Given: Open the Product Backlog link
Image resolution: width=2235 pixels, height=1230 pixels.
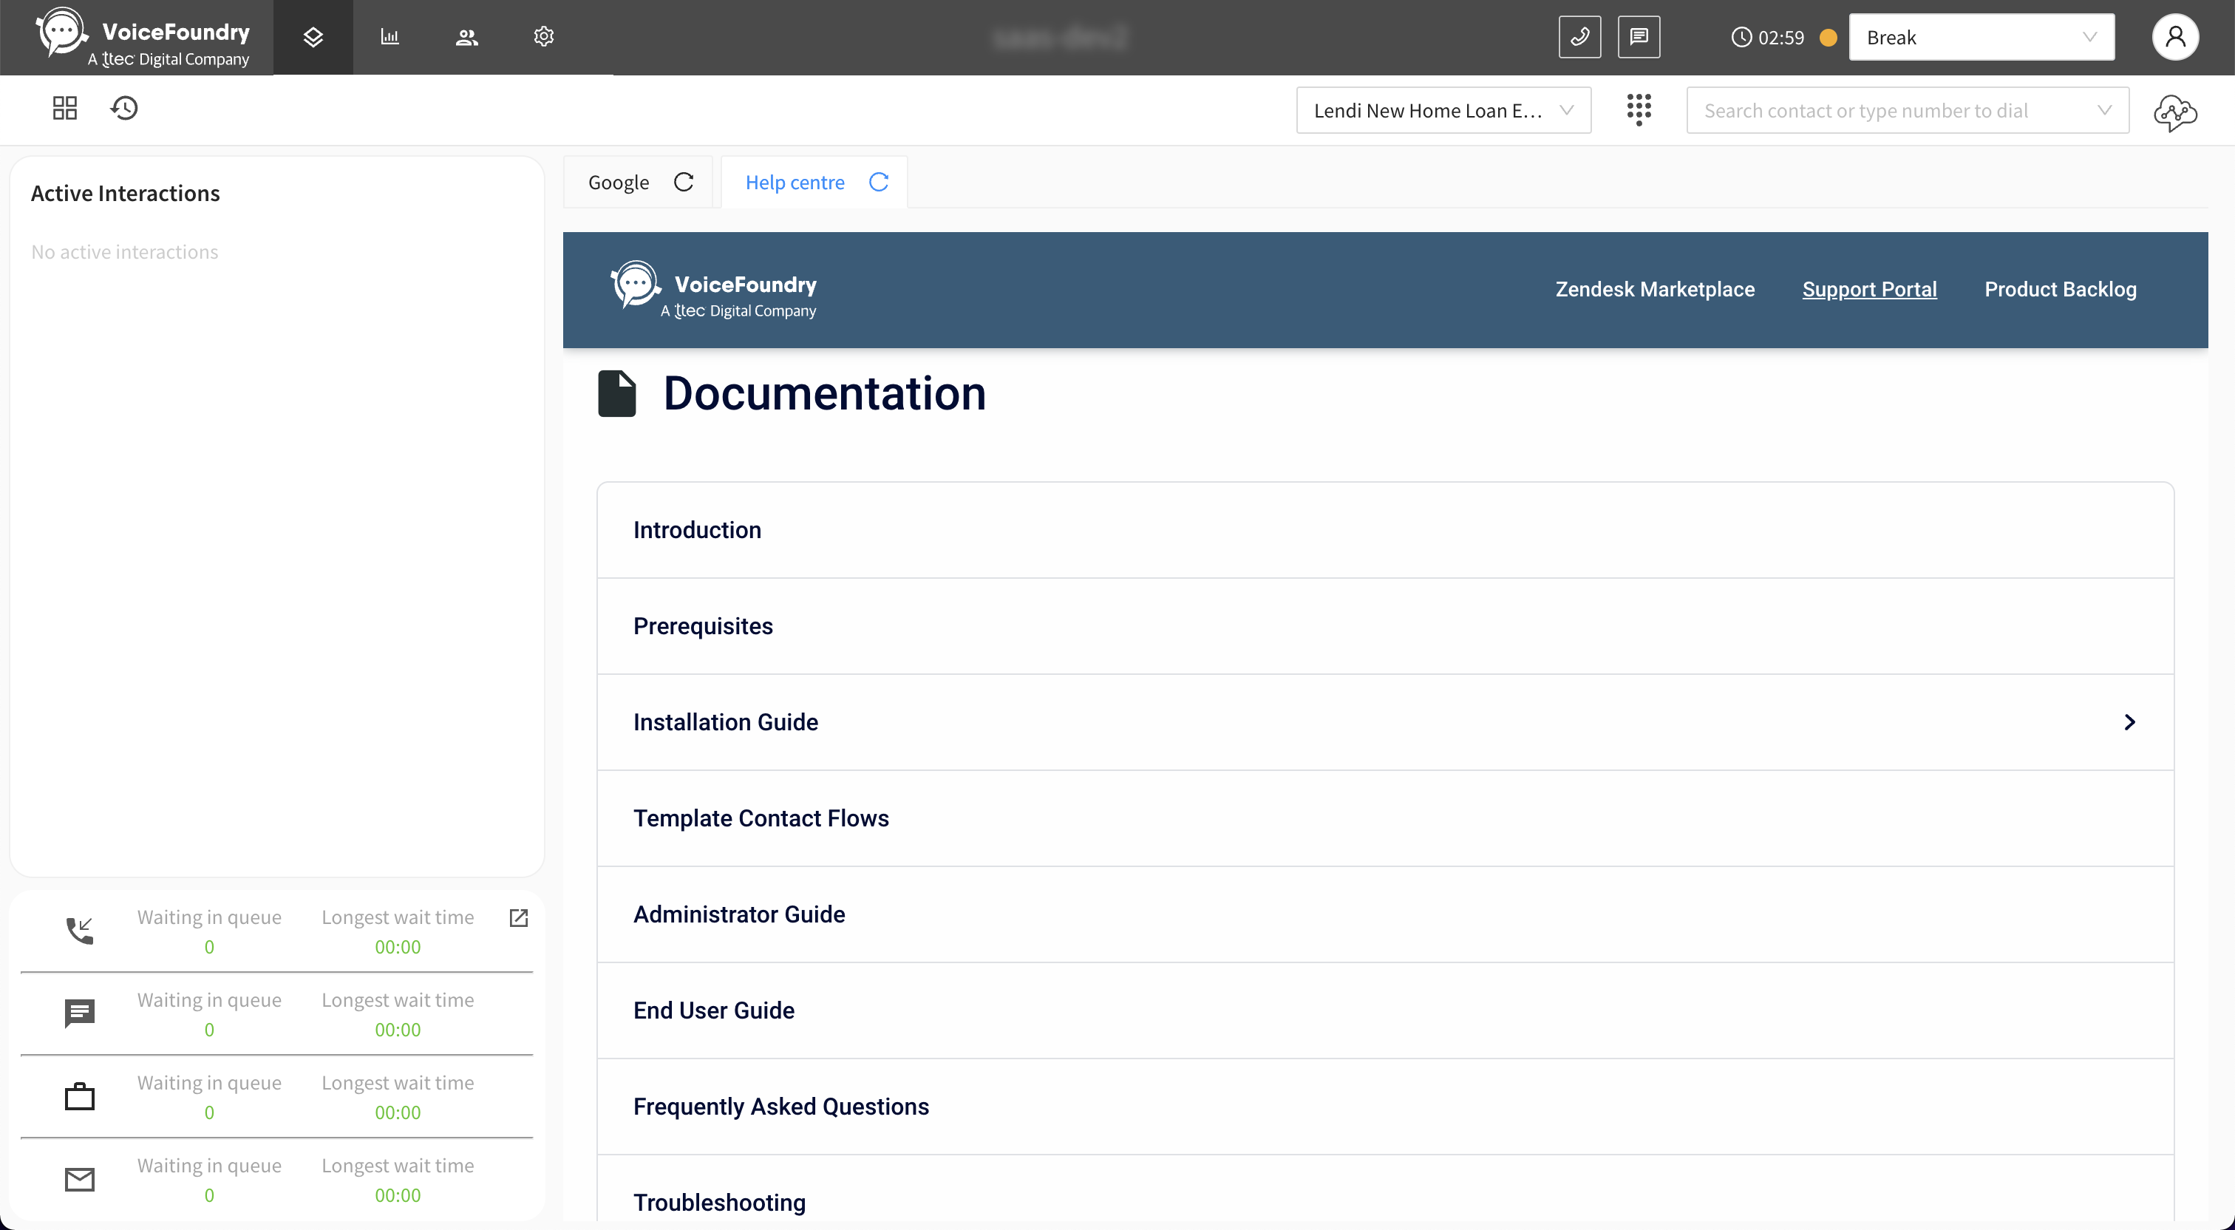Looking at the screenshot, I should point(2061,289).
